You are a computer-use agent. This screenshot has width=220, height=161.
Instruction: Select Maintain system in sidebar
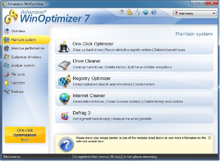(26, 40)
